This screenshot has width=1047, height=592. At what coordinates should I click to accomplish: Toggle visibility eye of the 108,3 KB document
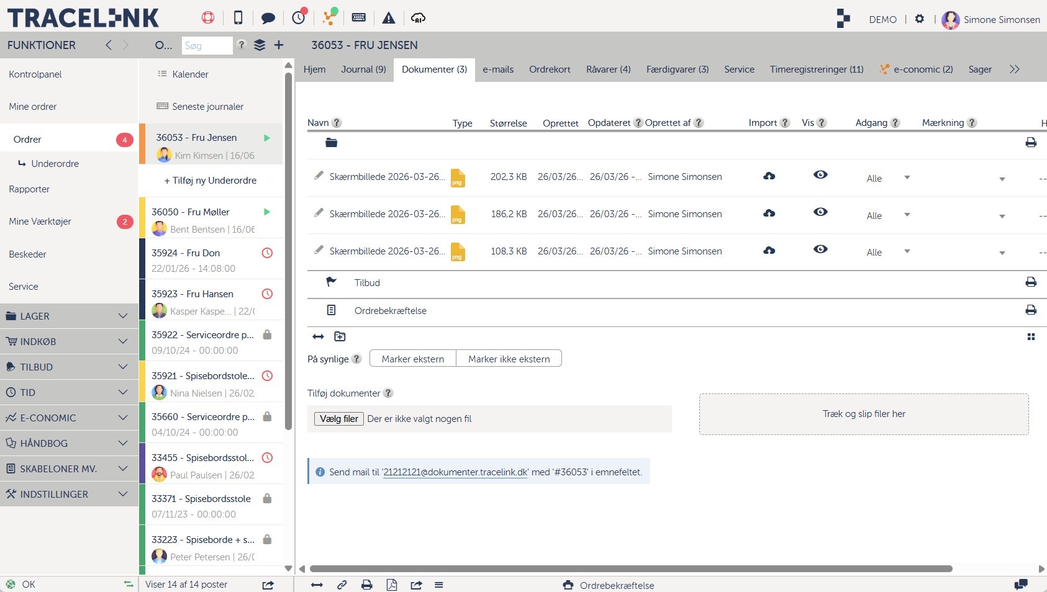[x=820, y=249]
